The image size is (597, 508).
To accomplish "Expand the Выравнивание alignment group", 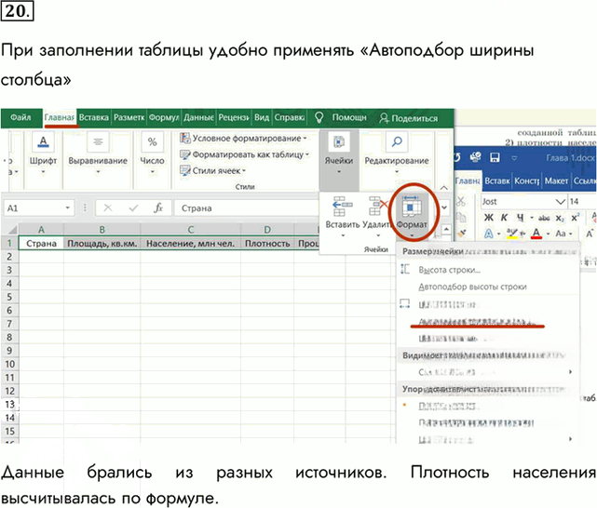I will point(98,154).
